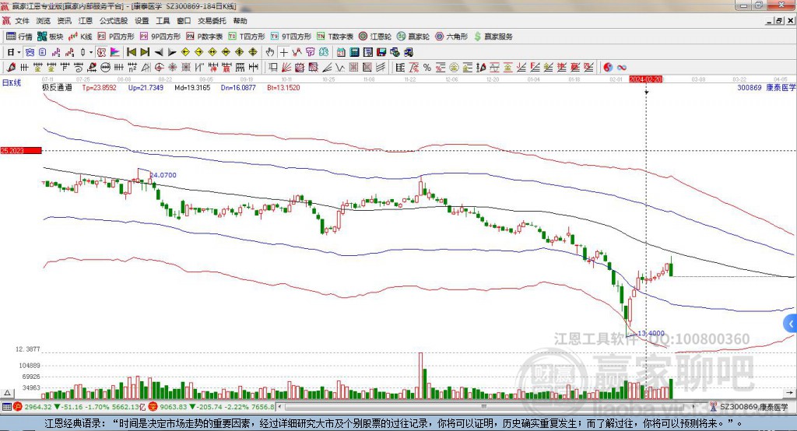Jump to first bar with skip-back arrow
Image resolution: width=797 pixels, height=431 pixels.
click(131, 52)
